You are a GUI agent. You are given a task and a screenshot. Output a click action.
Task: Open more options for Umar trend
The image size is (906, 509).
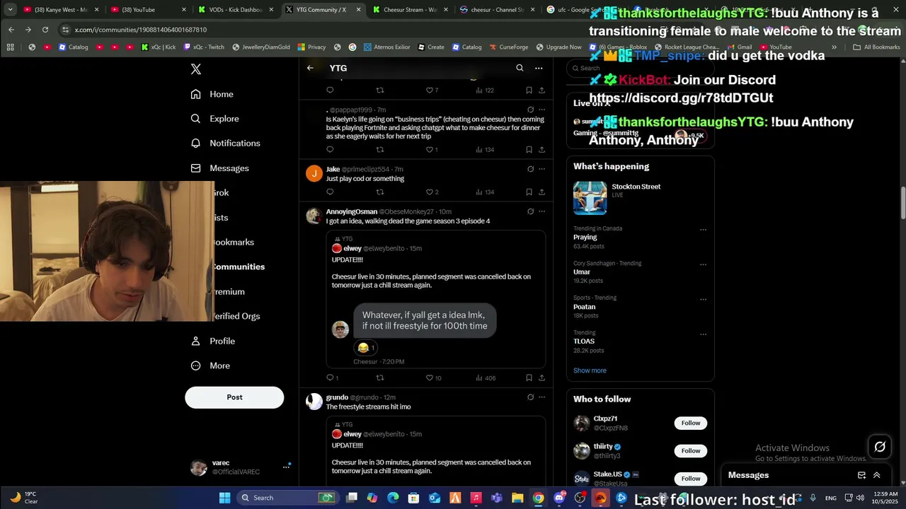click(x=703, y=264)
